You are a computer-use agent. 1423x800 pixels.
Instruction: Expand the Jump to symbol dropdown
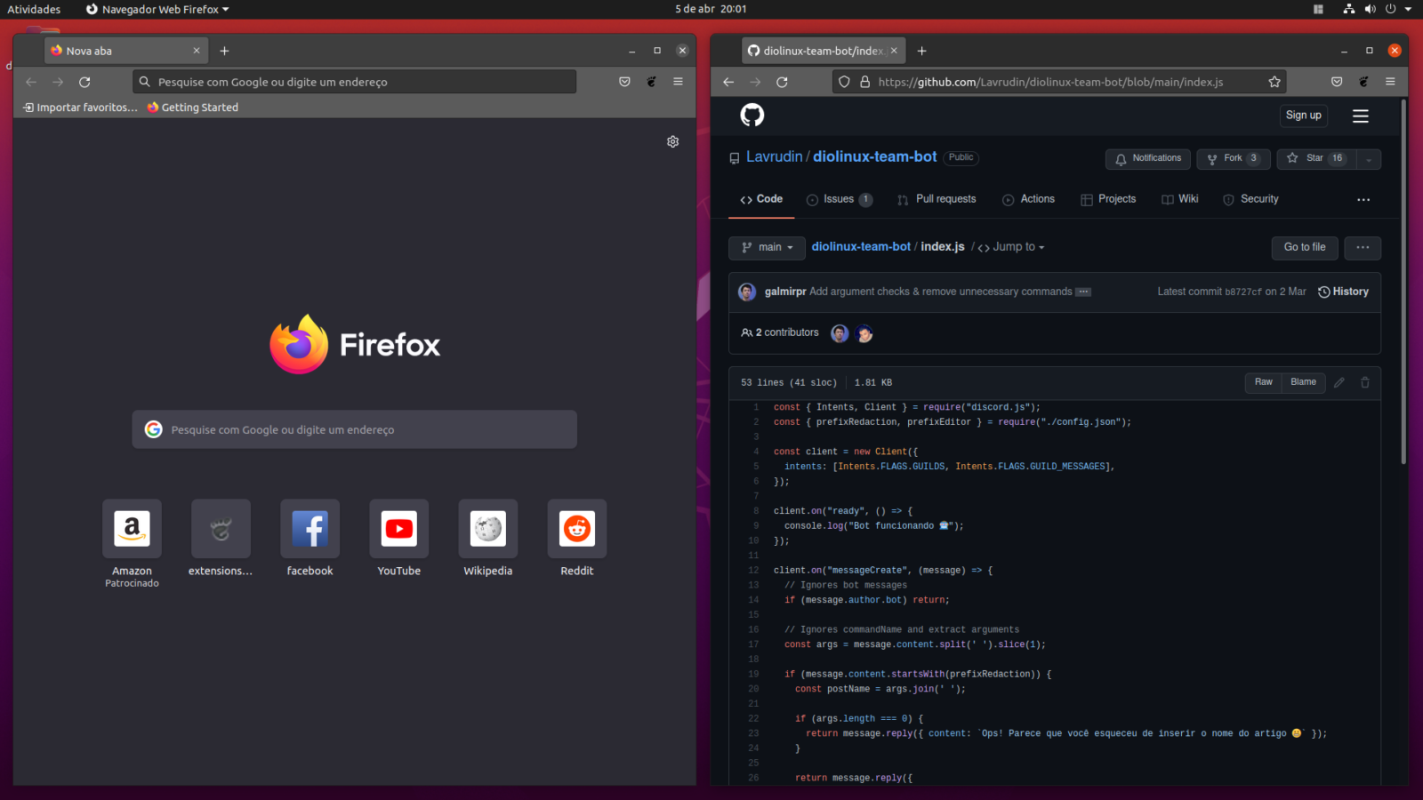[x=1011, y=247]
